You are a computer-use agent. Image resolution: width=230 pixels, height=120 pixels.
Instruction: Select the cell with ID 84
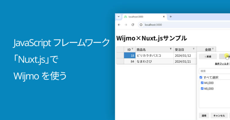tap(130, 61)
